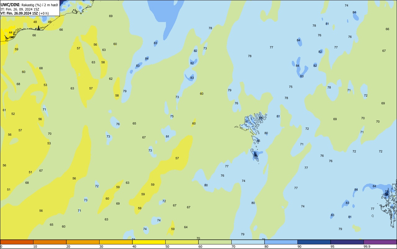Pick the medium blue 80–90 legend swatch
The width and height of the screenshot is (397, 249).
(x=281, y=242)
